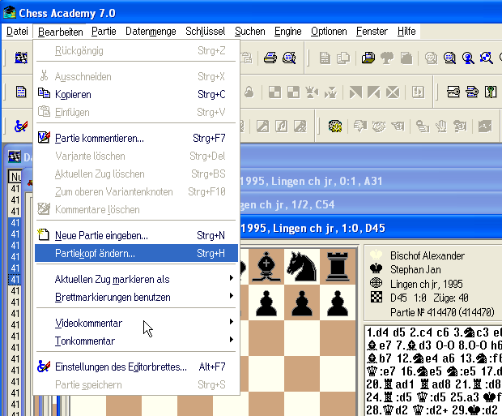The width and height of the screenshot is (502, 416).
Task: Click the editor board settings icon in third toolbar row
Action: pos(21,126)
